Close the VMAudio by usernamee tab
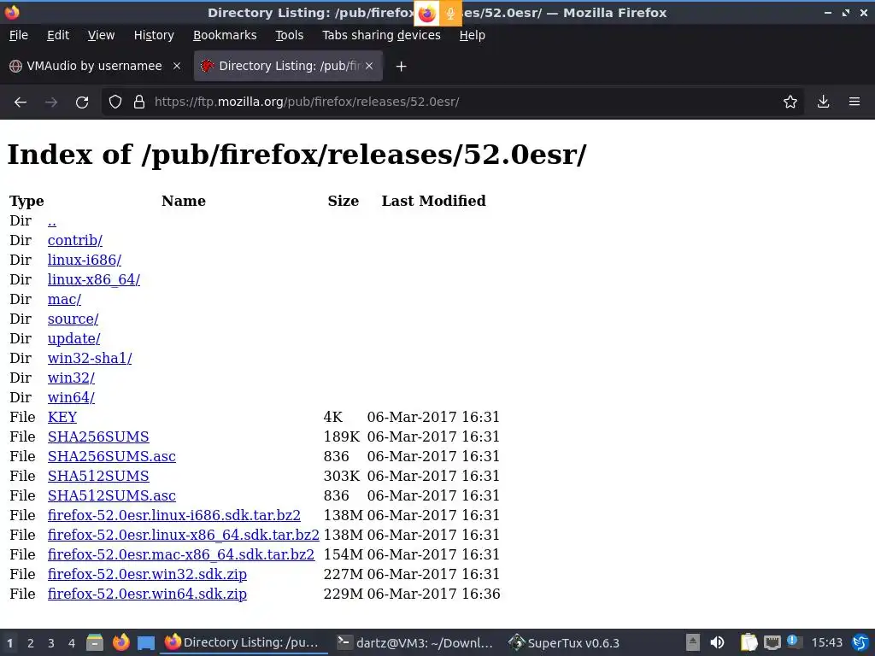This screenshot has height=656, width=875. coord(177,66)
